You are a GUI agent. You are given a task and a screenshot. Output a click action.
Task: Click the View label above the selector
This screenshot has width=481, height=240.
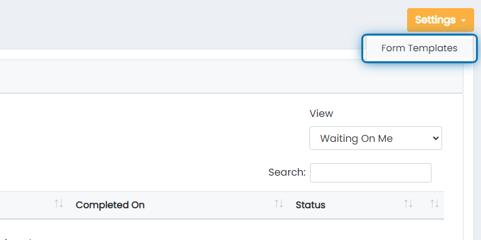coord(321,114)
